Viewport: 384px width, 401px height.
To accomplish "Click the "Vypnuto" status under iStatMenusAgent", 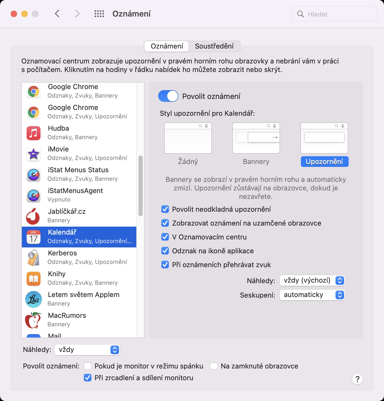I will click(x=59, y=199).
